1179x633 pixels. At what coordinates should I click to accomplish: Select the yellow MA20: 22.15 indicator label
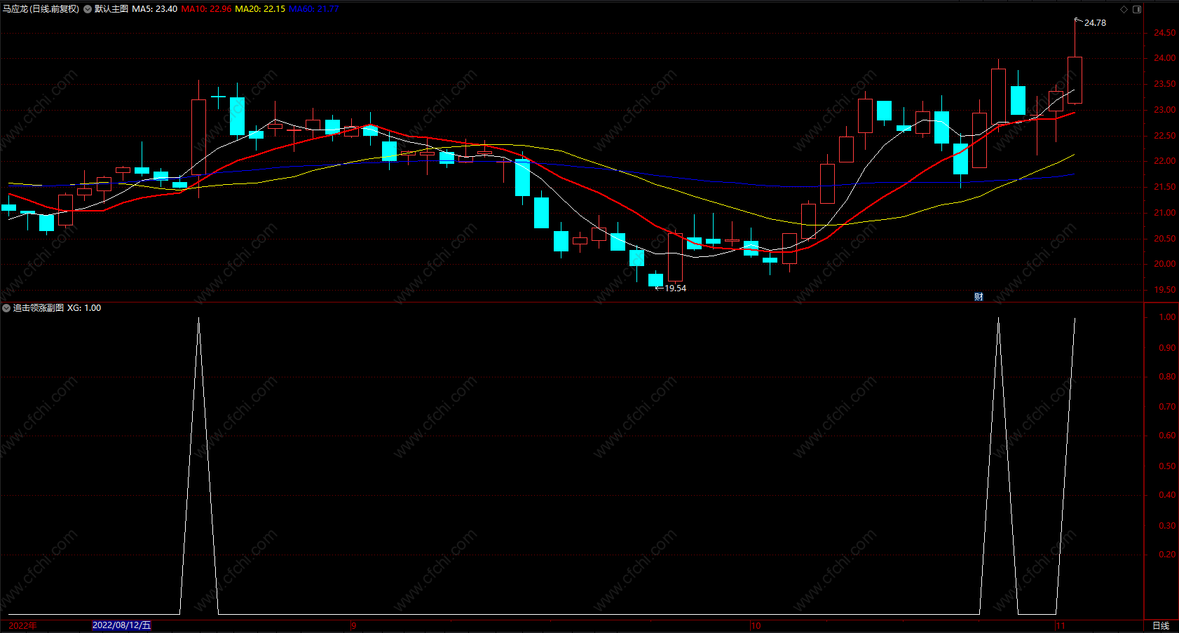click(260, 9)
